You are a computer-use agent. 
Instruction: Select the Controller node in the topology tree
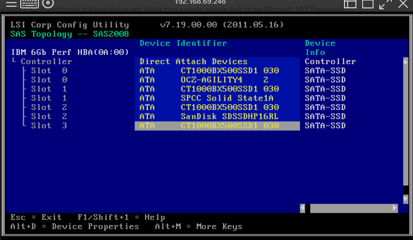click(46, 61)
